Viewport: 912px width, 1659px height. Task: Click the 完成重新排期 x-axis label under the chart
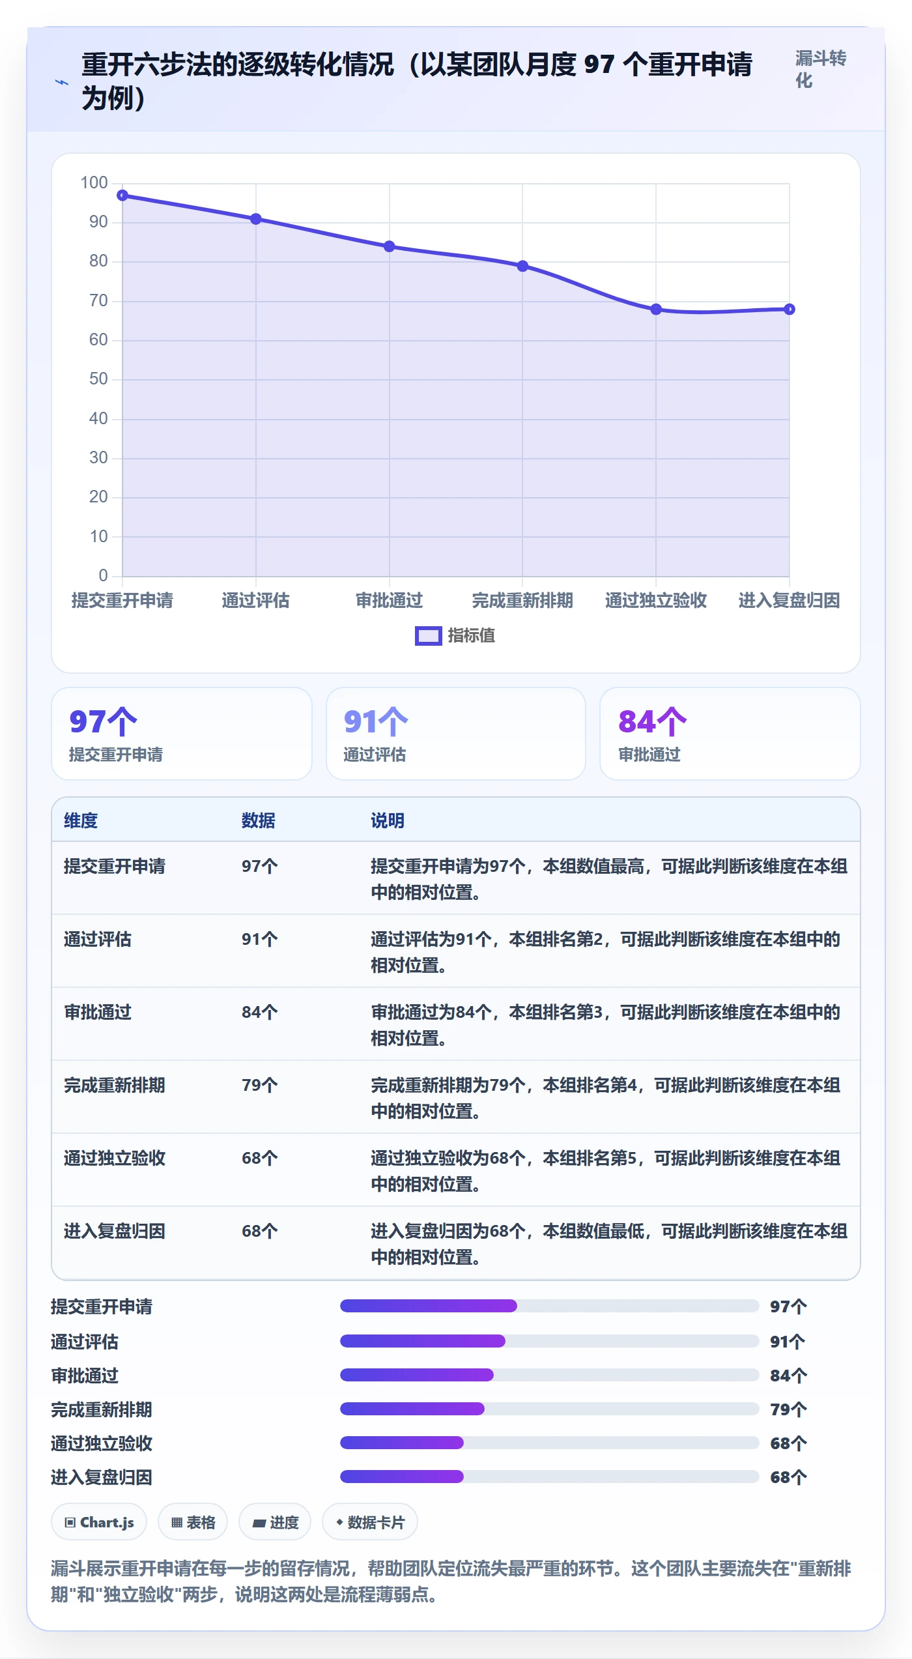point(522,600)
